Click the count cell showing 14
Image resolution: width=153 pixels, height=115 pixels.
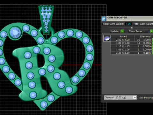(138, 43)
